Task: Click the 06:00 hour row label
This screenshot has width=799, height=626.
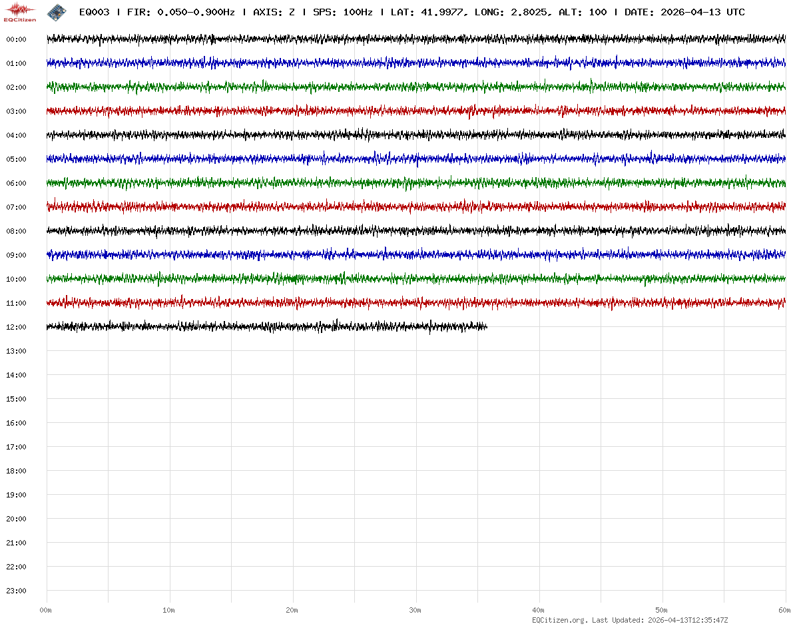Action: click(x=16, y=183)
